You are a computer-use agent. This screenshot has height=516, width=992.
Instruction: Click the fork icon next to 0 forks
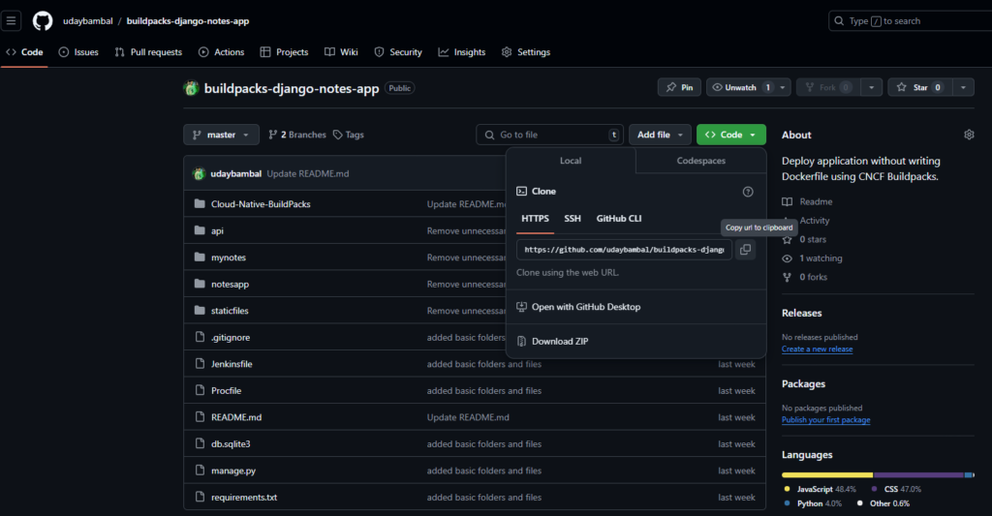(x=787, y=277)
